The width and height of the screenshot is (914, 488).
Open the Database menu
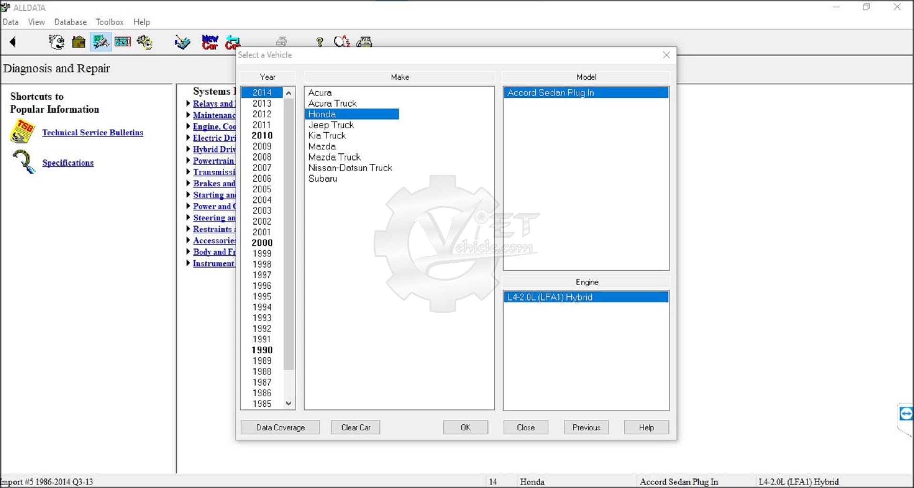pyautogui.click(x=70, y=22)
